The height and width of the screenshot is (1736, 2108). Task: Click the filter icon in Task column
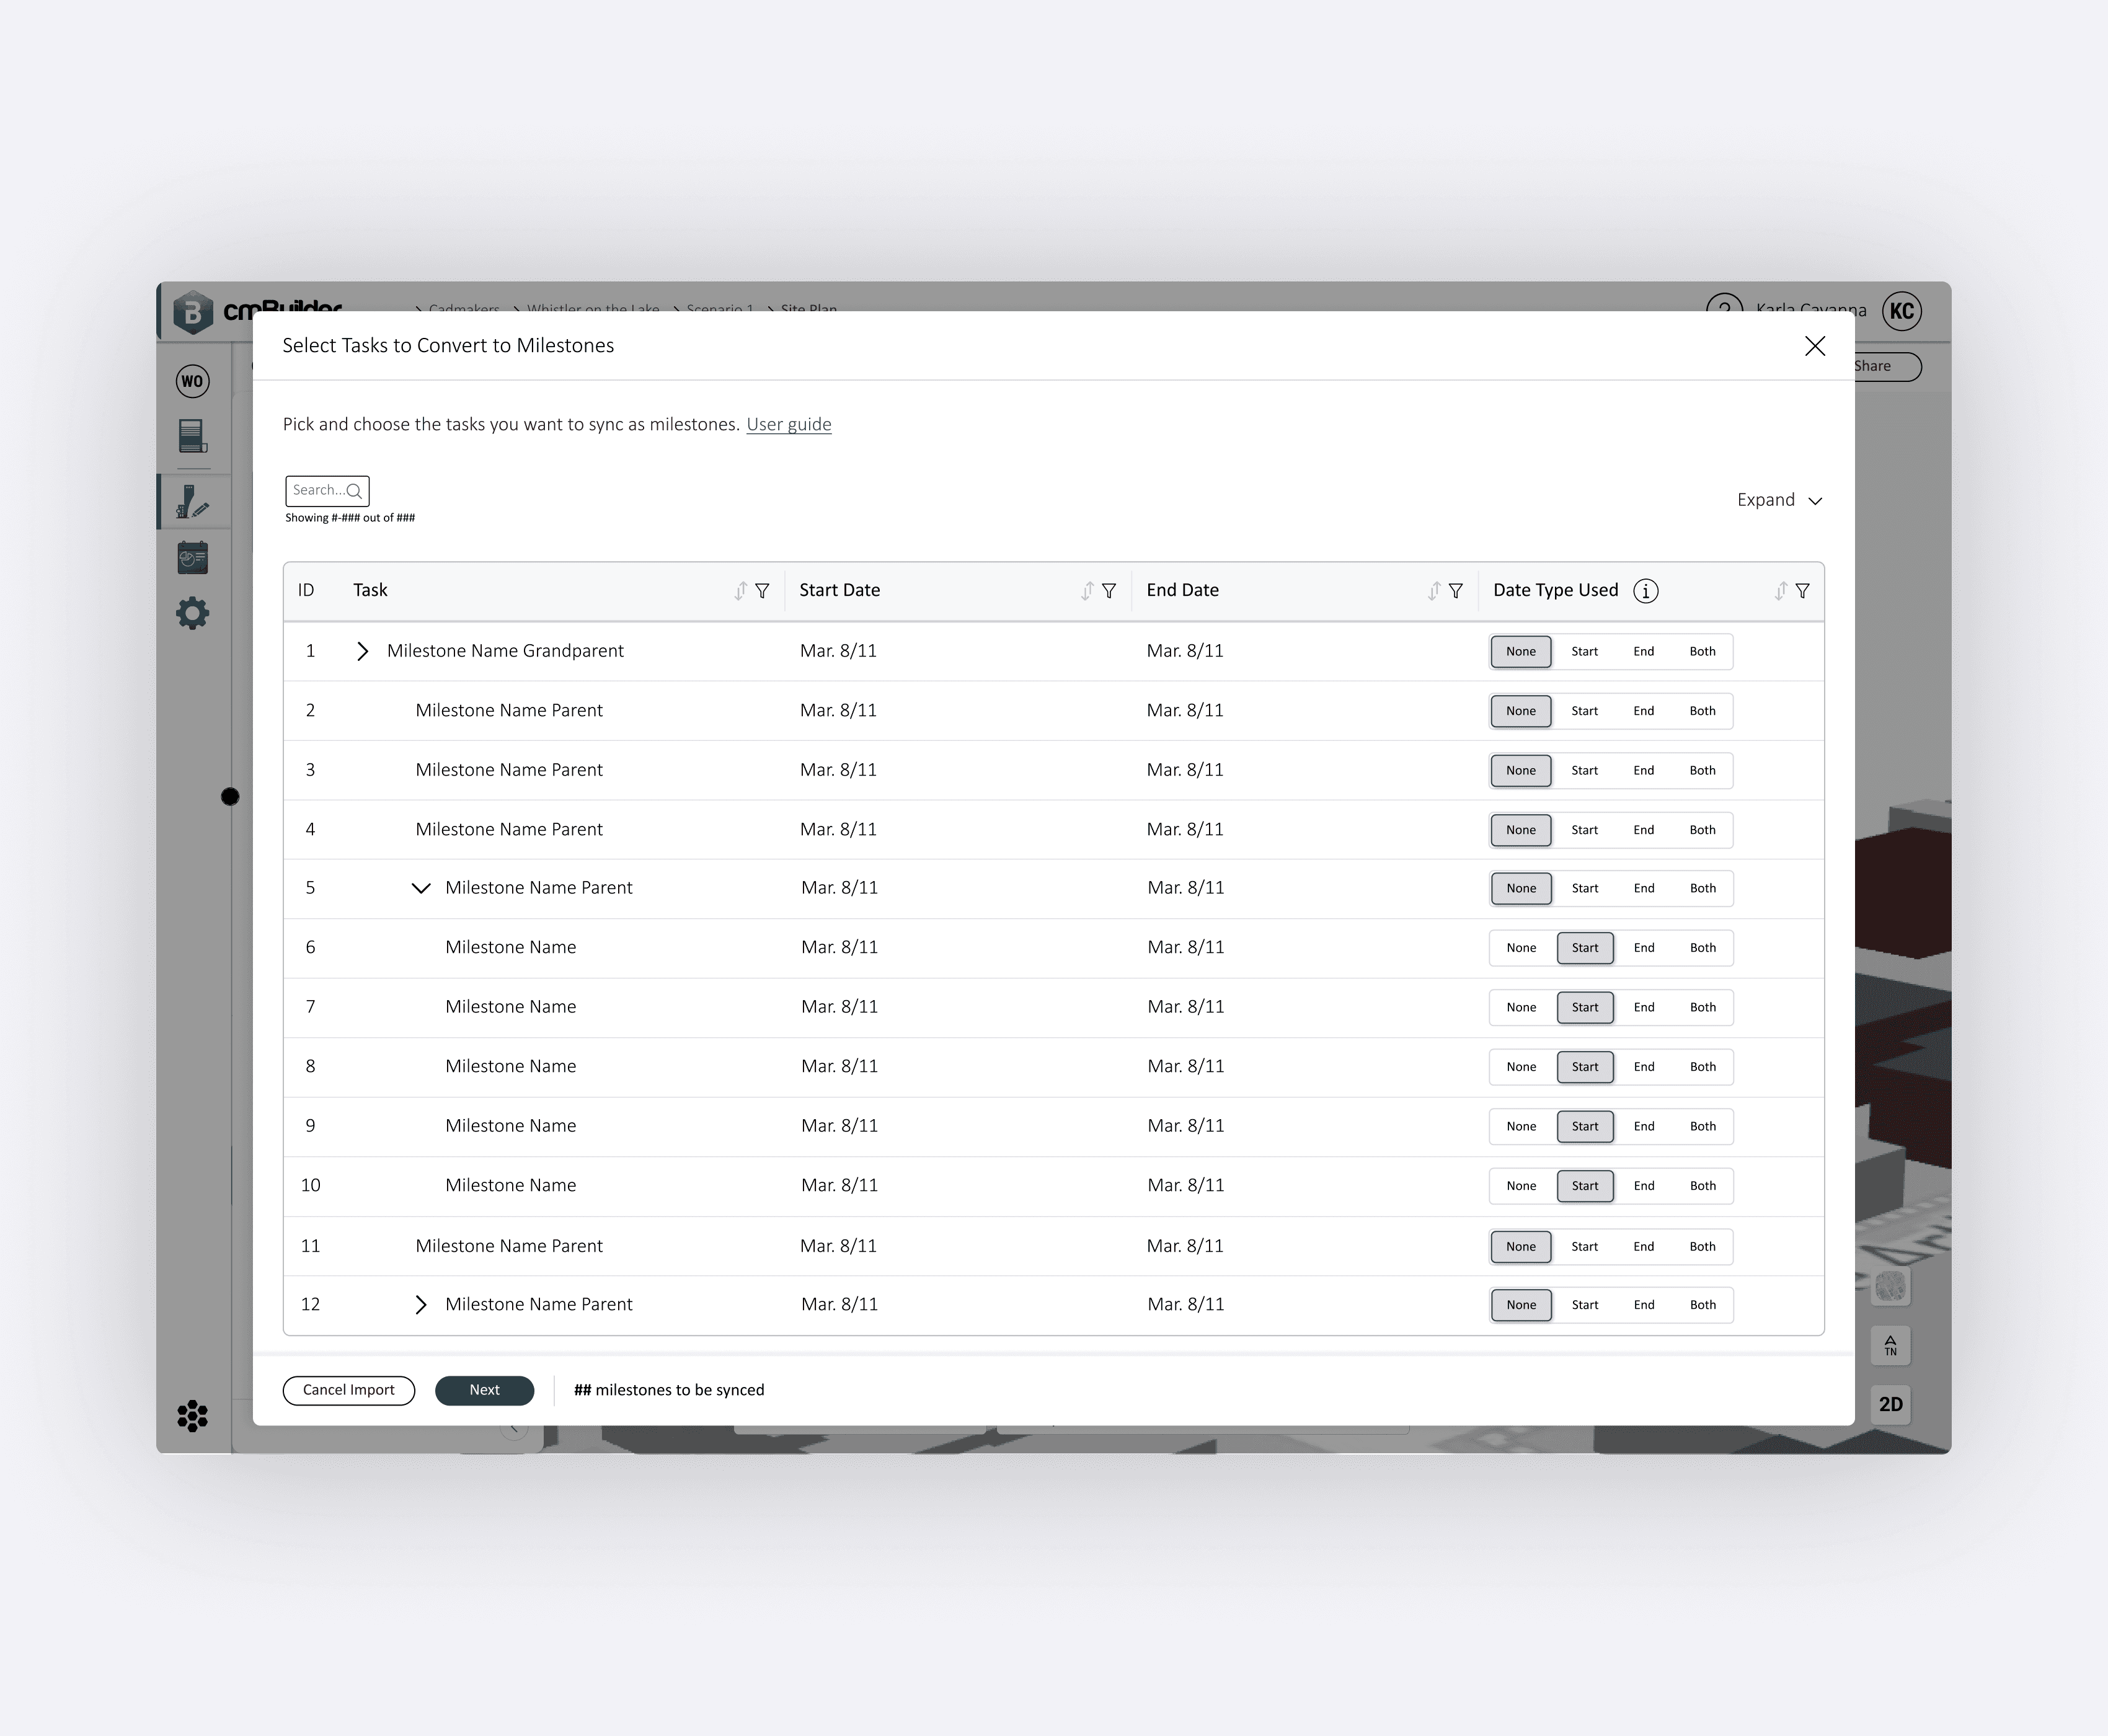click(x=762, y=591)
